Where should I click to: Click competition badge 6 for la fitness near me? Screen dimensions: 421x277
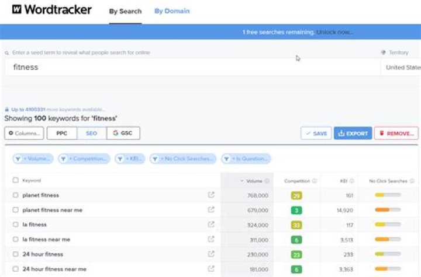(x=296, y=240)
